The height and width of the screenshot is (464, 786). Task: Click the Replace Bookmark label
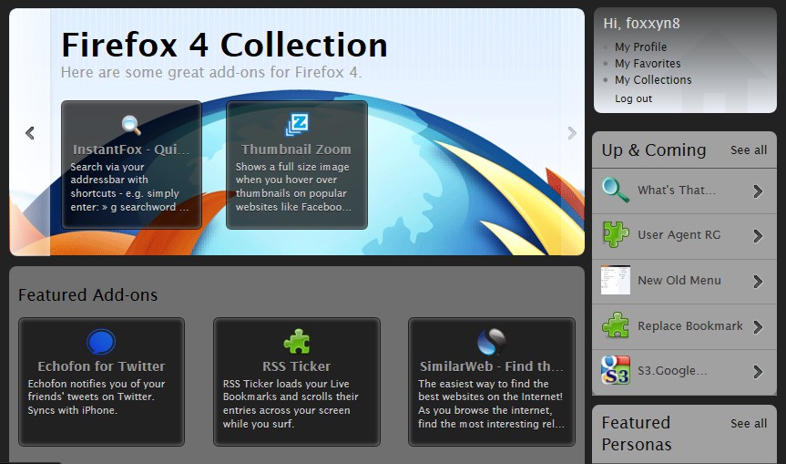690,325
